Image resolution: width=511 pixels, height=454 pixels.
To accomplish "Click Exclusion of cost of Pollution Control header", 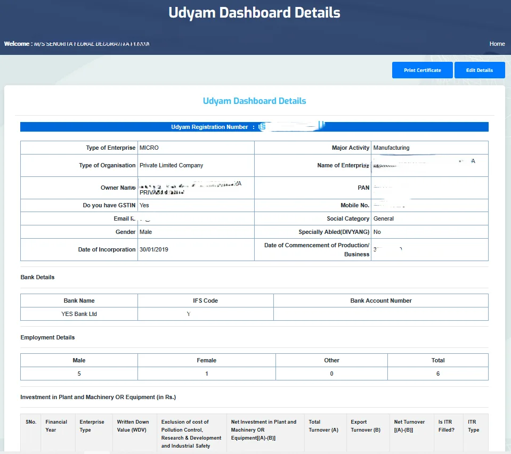I will click(x=191, y=434).
